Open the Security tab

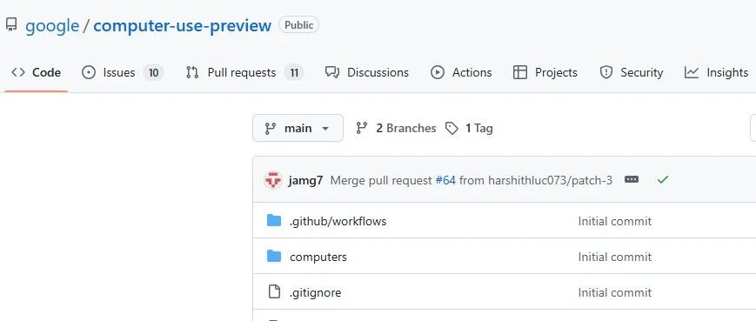point(631,73)
